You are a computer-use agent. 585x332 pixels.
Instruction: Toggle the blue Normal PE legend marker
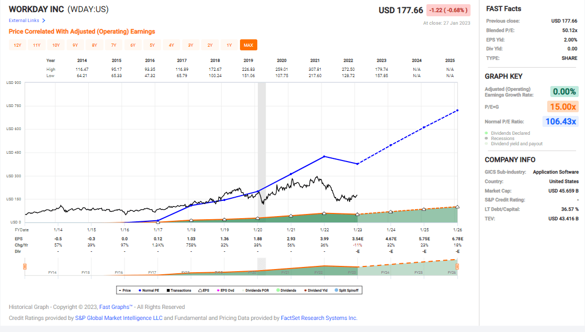(x=140, y=290)
